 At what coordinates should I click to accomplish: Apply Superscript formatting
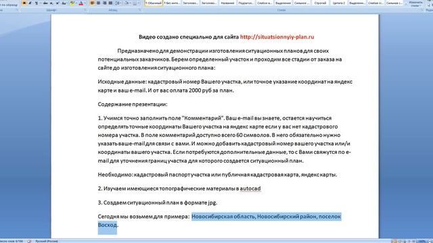(58, 3)
